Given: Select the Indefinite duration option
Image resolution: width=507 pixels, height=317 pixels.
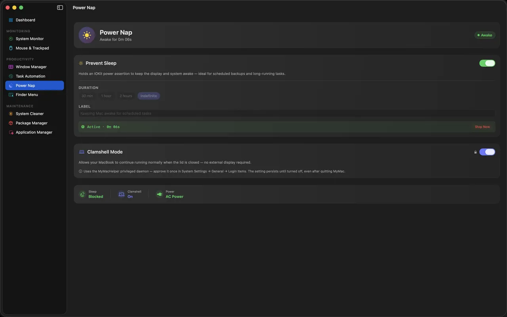Looking at the screenshot, I should [x=149, y=96].
